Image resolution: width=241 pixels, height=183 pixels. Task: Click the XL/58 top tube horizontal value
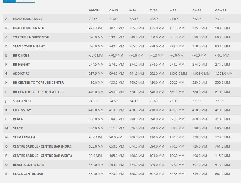pos(200,37)
